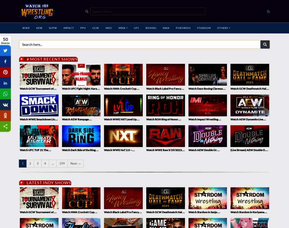Screen dimensions: 289x228
Task: Open the PPV menu item
Action: tap(83, 28)
